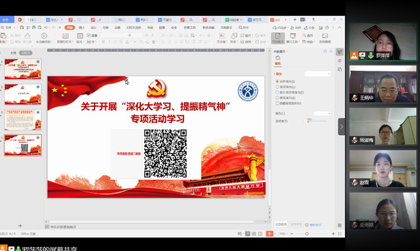Toggle Italic formatting

coord(109,42)
